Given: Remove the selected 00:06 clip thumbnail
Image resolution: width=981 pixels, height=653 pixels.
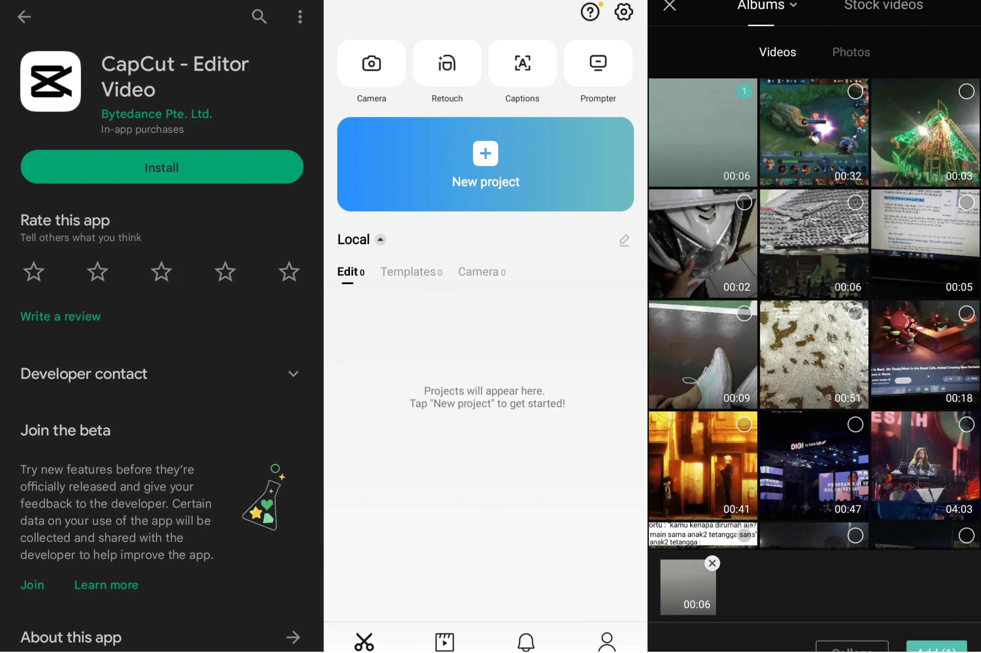Looking at the screenshot, I should (712, 563).
